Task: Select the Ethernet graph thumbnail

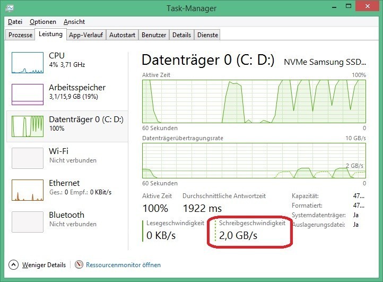Action: [28, 190]
